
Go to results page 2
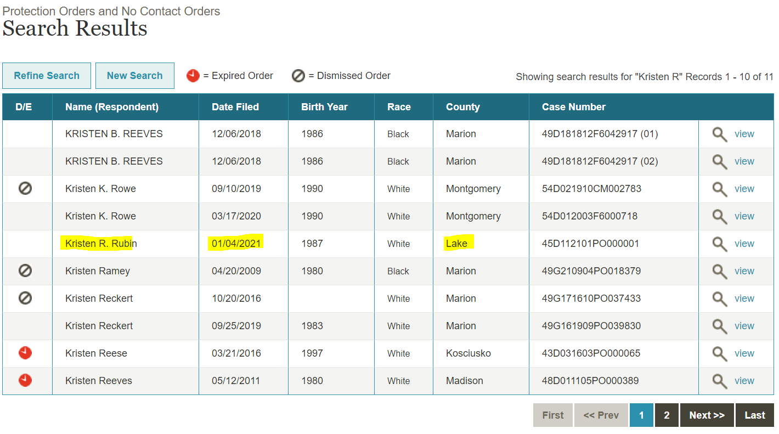click(x=667, y=415)
